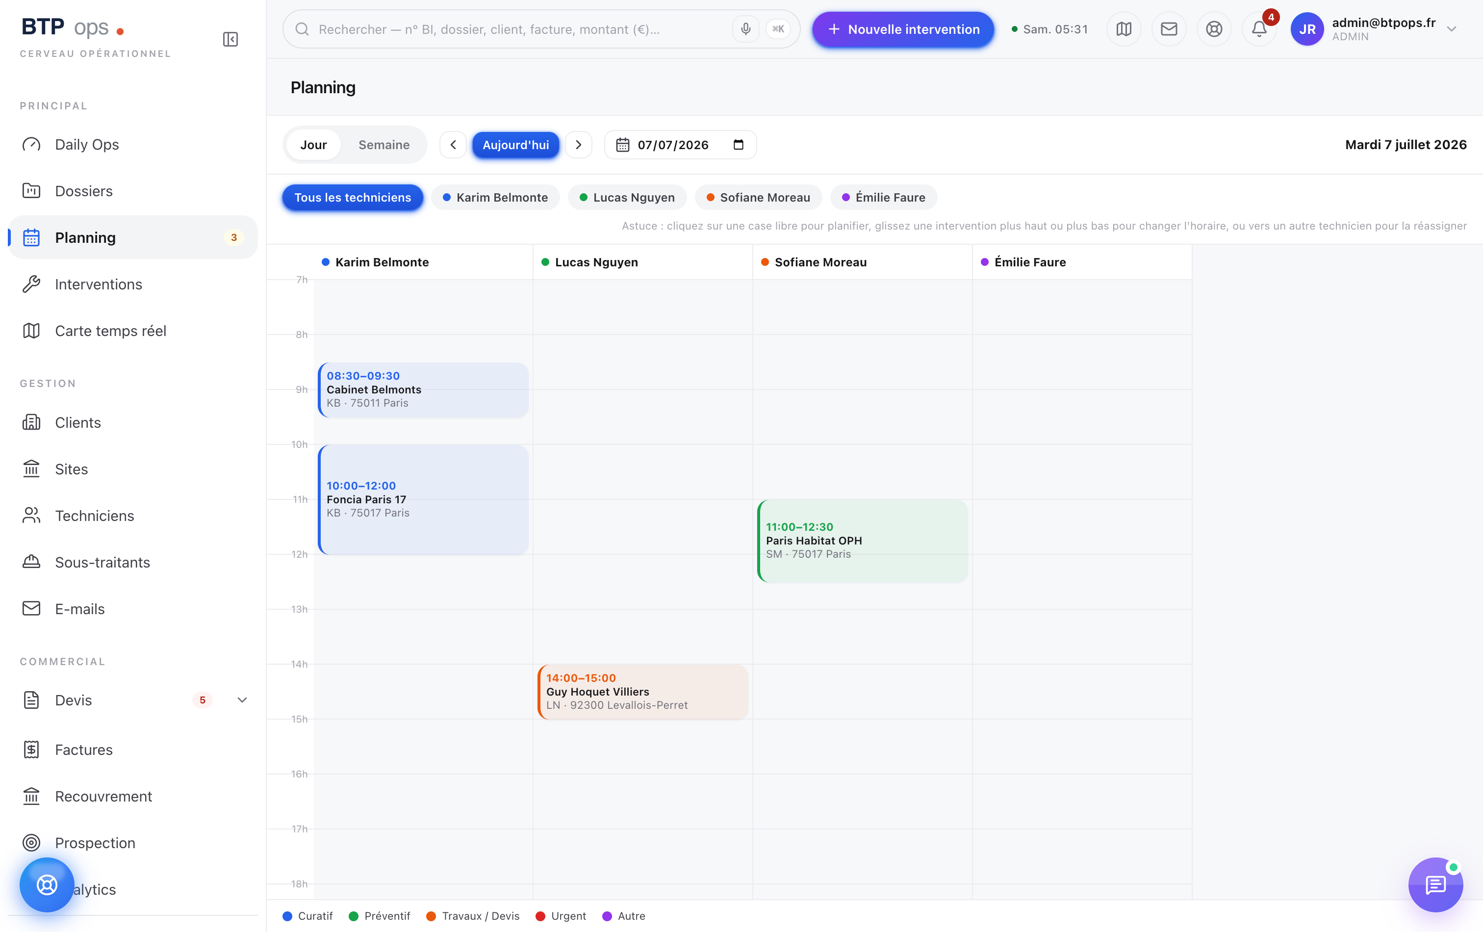Open Techniciens page

(132, 516)
